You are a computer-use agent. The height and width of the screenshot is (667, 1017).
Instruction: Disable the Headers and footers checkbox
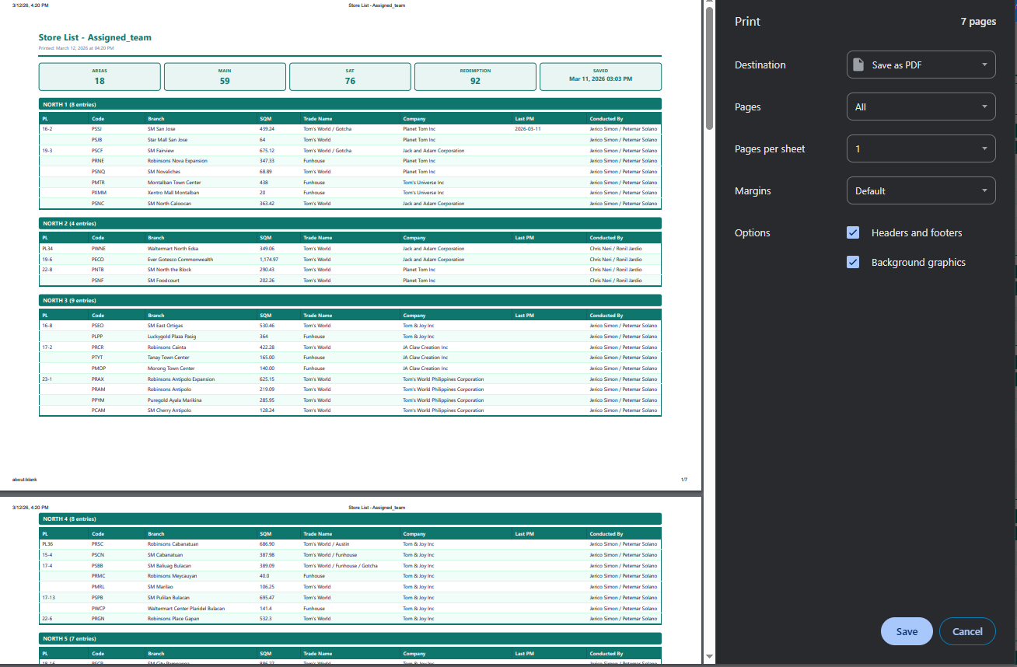(x=853, y=232)
